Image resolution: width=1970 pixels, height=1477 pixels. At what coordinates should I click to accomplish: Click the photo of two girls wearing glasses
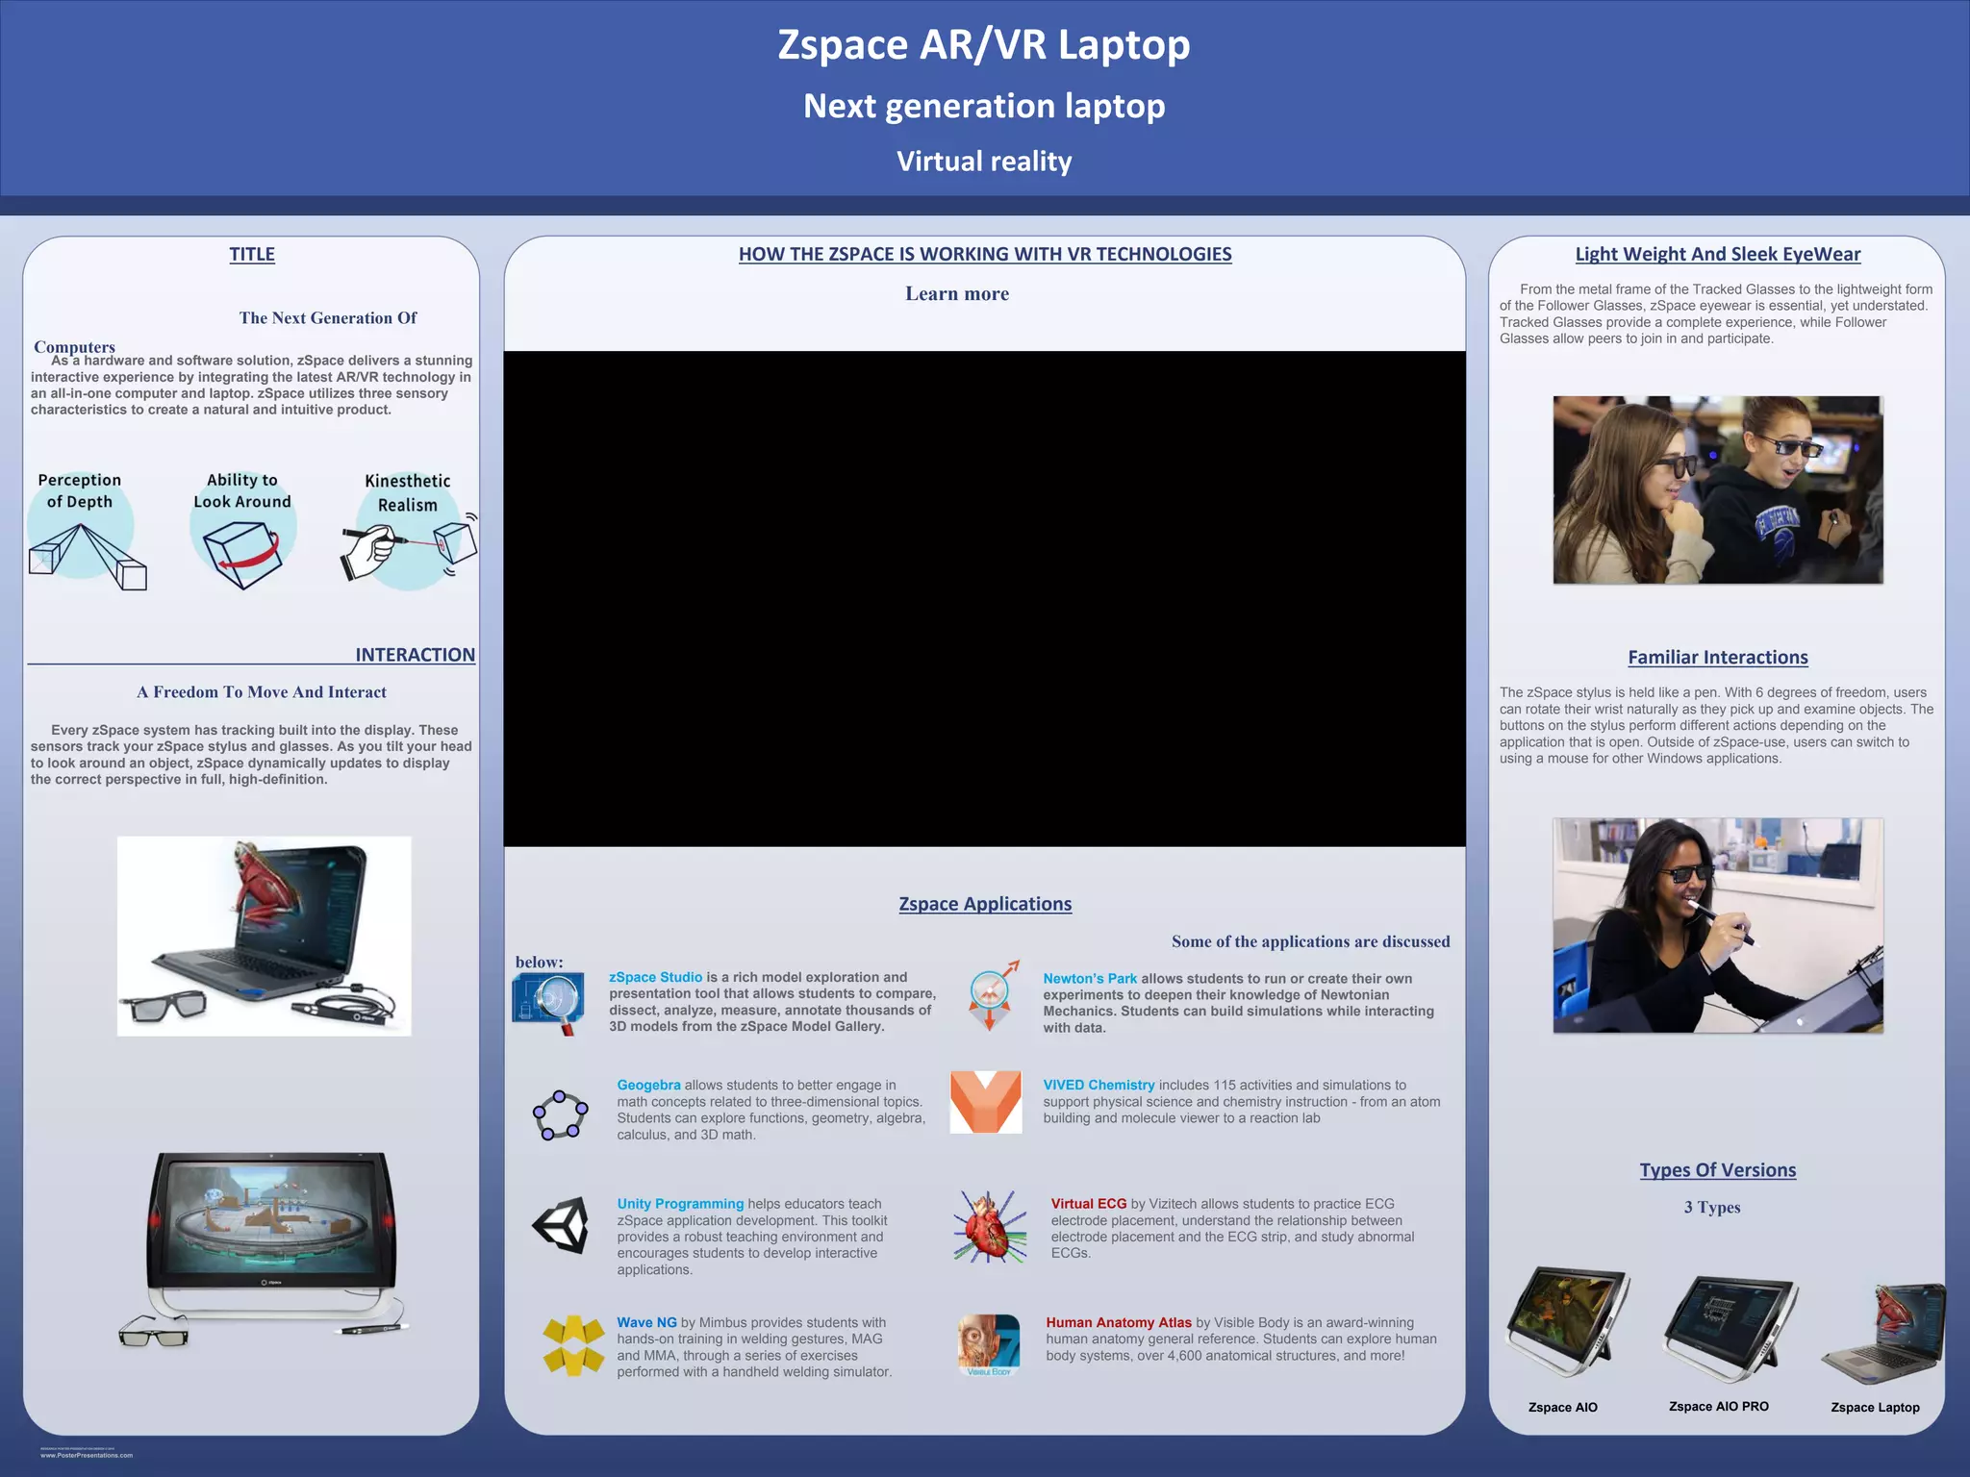pos(1717,489)
